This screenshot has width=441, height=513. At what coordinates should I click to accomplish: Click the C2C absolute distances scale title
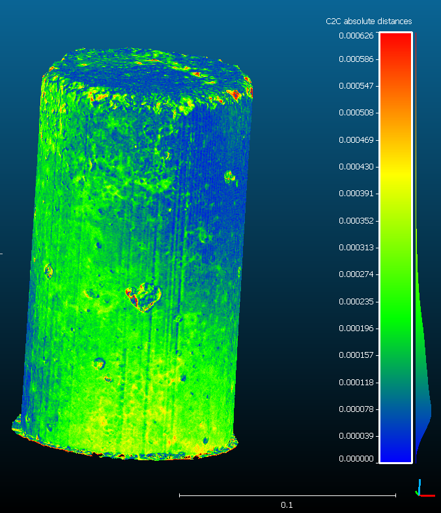pyautogui.click(x=369, y=22)
